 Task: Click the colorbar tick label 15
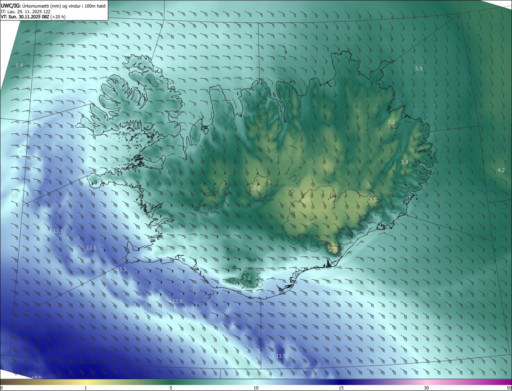coord(341,388)
